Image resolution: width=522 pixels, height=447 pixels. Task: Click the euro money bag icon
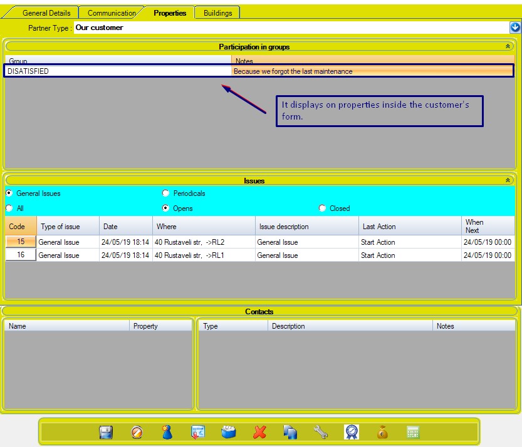[382, 432]
